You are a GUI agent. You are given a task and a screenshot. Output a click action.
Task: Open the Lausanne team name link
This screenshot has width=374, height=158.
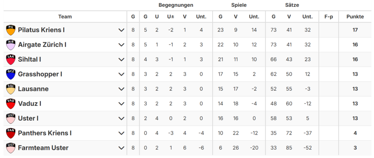[x=33, y=89]
